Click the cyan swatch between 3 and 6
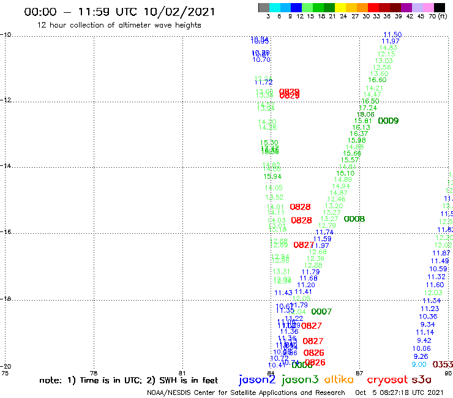Viewport: 453px width, 398px height. tap(275, 7)
